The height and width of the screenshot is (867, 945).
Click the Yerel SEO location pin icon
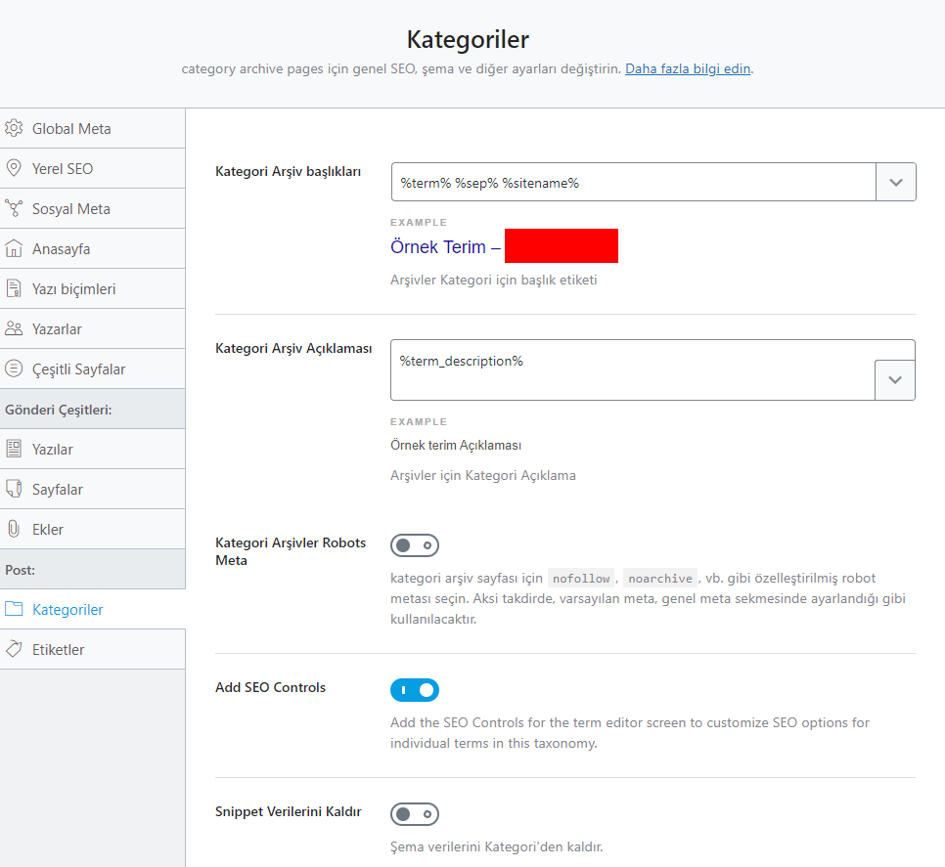point(14,168)
